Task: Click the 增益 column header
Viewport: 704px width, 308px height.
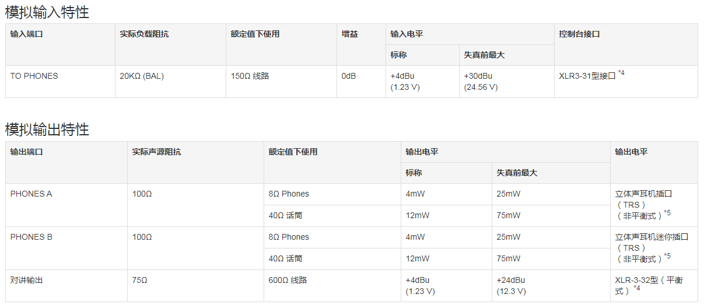Action: click(350, 34)
